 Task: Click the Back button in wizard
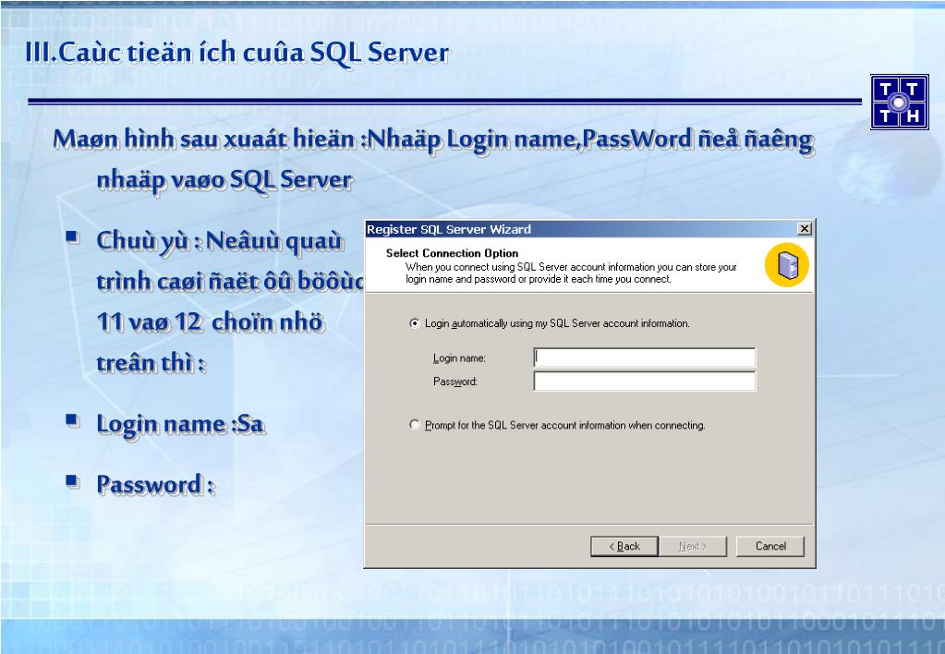coord(624,546)
